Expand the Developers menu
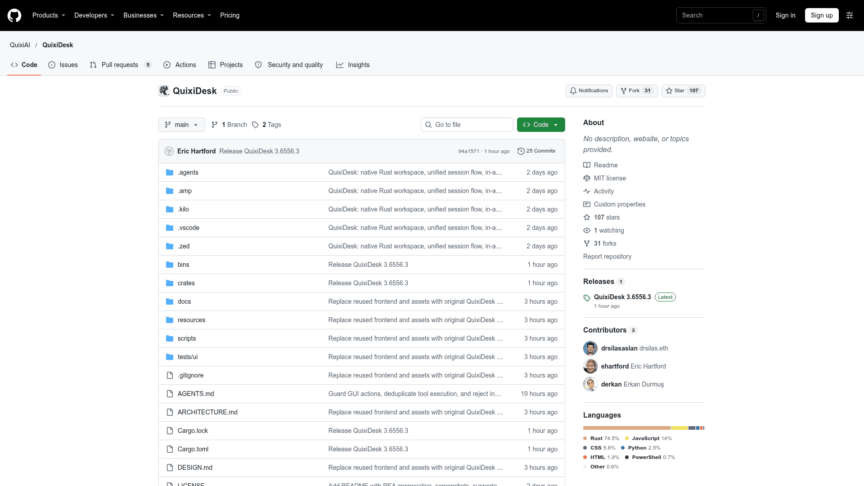 click(94, 15)
